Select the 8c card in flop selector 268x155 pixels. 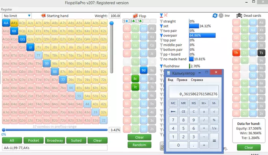pyautogui.click(x=135, y=79)
